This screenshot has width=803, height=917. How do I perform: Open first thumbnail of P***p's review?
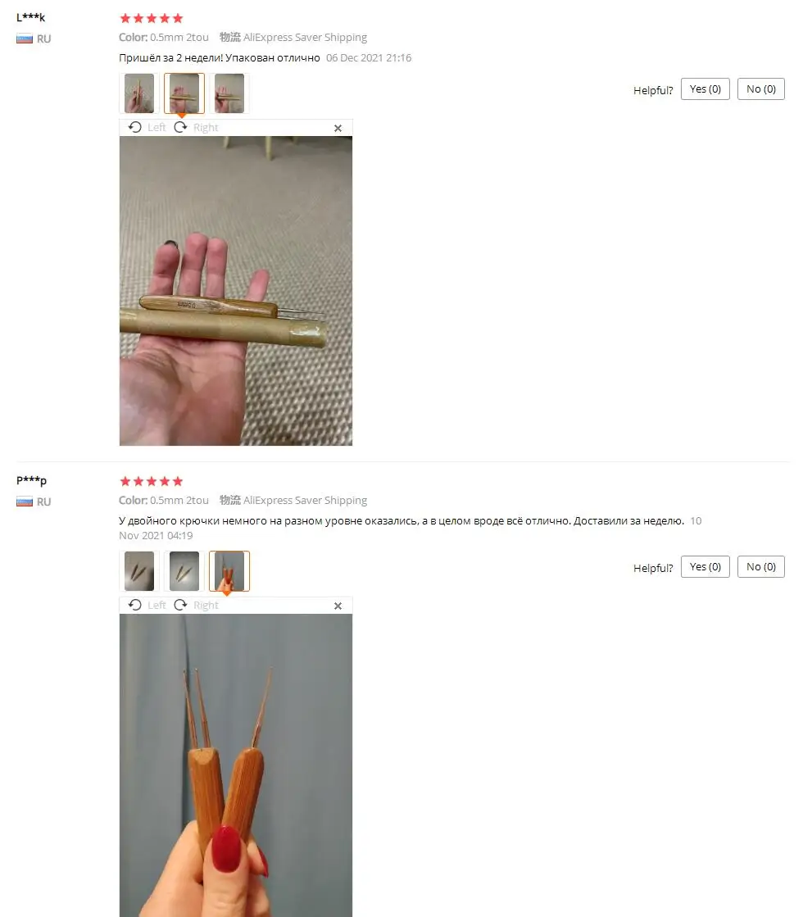tap(139, 571)
